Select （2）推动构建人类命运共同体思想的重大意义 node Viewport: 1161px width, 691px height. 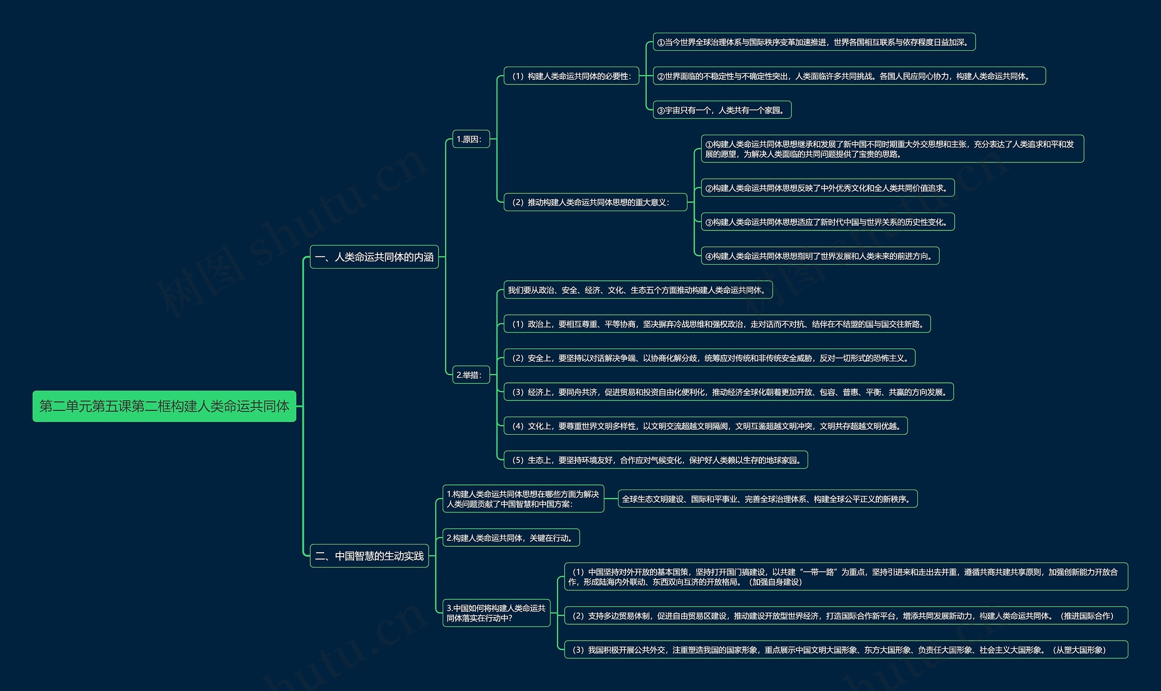tap(595, 202)
